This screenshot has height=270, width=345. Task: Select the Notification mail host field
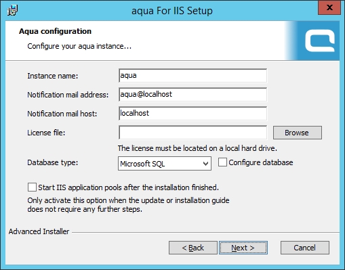pos(192,114)
